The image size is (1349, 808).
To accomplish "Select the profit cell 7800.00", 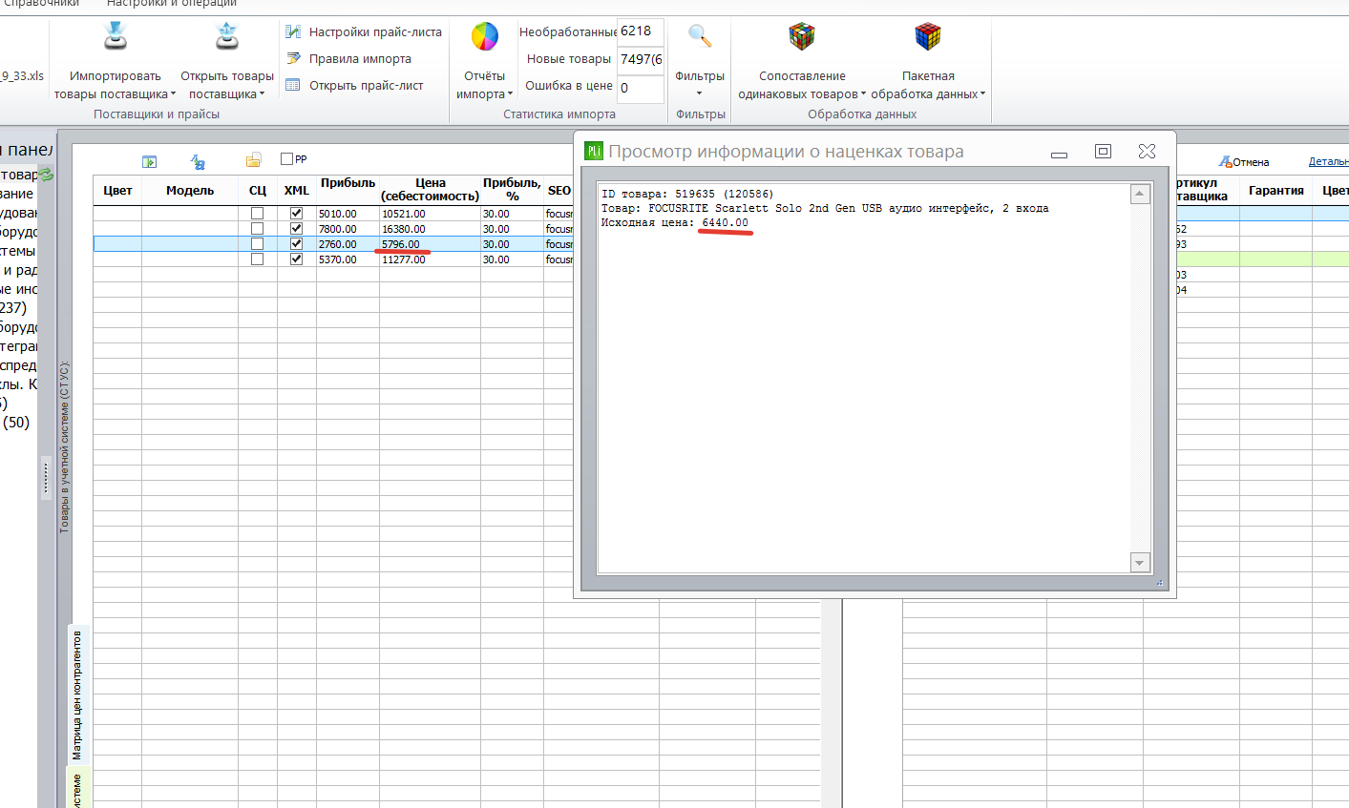I will pos(348,229).
